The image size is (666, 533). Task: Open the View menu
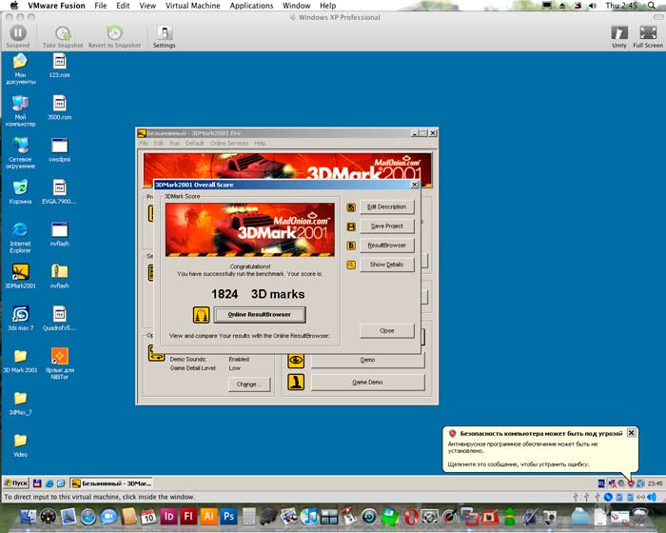pyautogui.click(x=147, y=6)
